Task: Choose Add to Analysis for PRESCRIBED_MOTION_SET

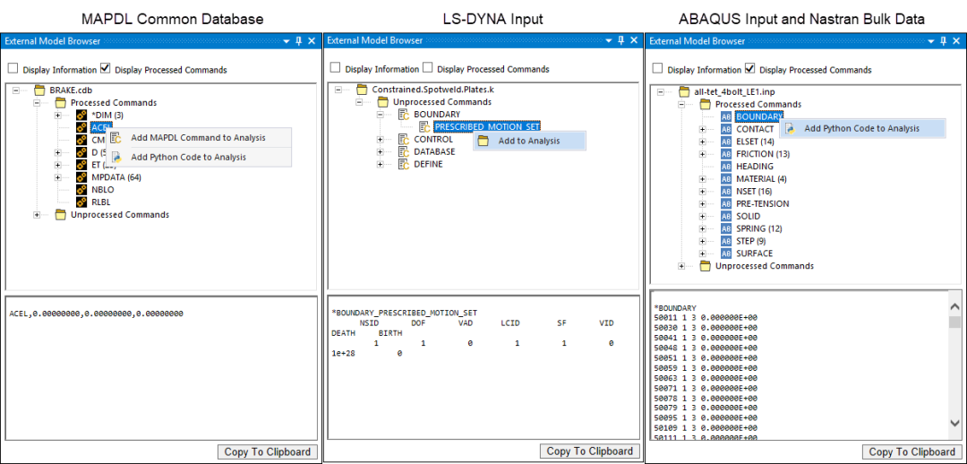Action: (528, 141)
